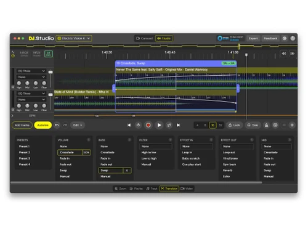Click the Crossfade 100% value field
The height and width of the screenshot is (231, 308).
(86, 152)
